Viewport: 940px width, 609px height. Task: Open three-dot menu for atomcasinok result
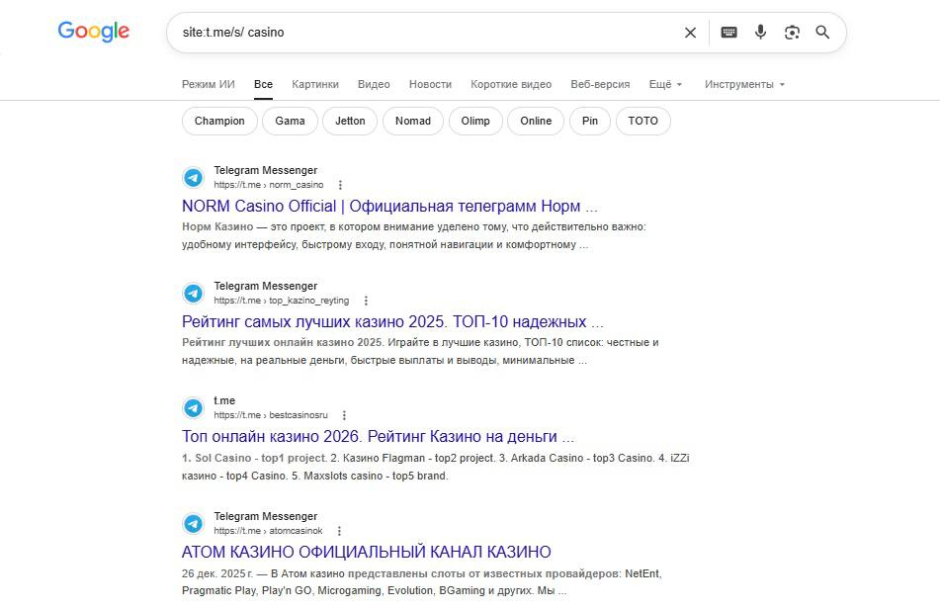339,531
